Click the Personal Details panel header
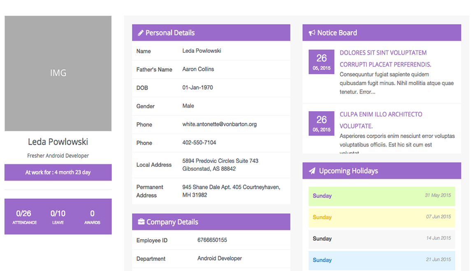 point(211,33)
